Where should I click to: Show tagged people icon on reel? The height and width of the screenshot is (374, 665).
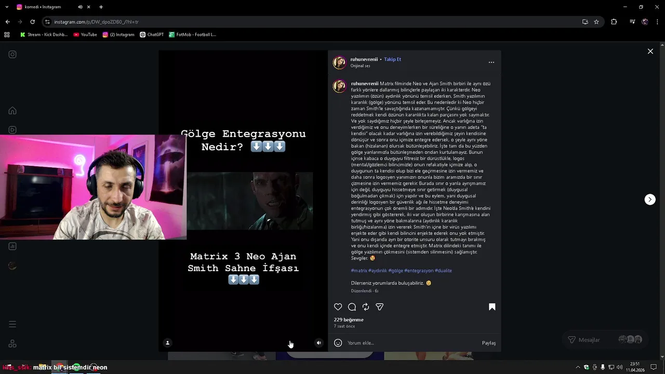[167, 343]
